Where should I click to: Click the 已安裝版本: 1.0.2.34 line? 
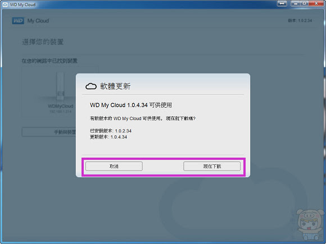111,131
